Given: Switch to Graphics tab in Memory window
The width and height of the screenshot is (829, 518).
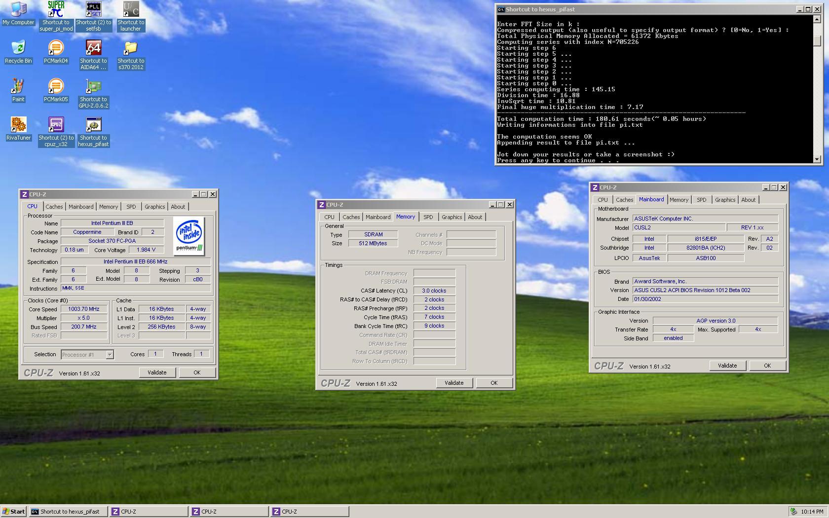Looking at the screenshot, I should pos(452,217).
